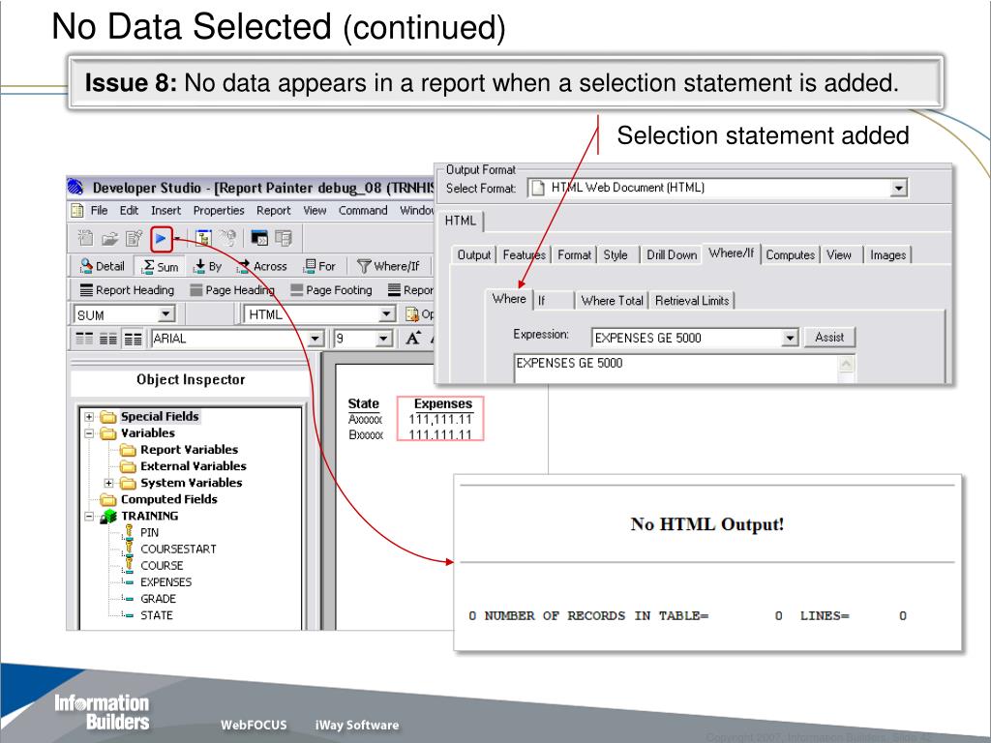Add a Report Heading

tap(127, 290)
